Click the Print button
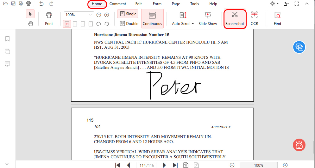Viewport: 315px width, 168px height. click(x=49, y=19)
